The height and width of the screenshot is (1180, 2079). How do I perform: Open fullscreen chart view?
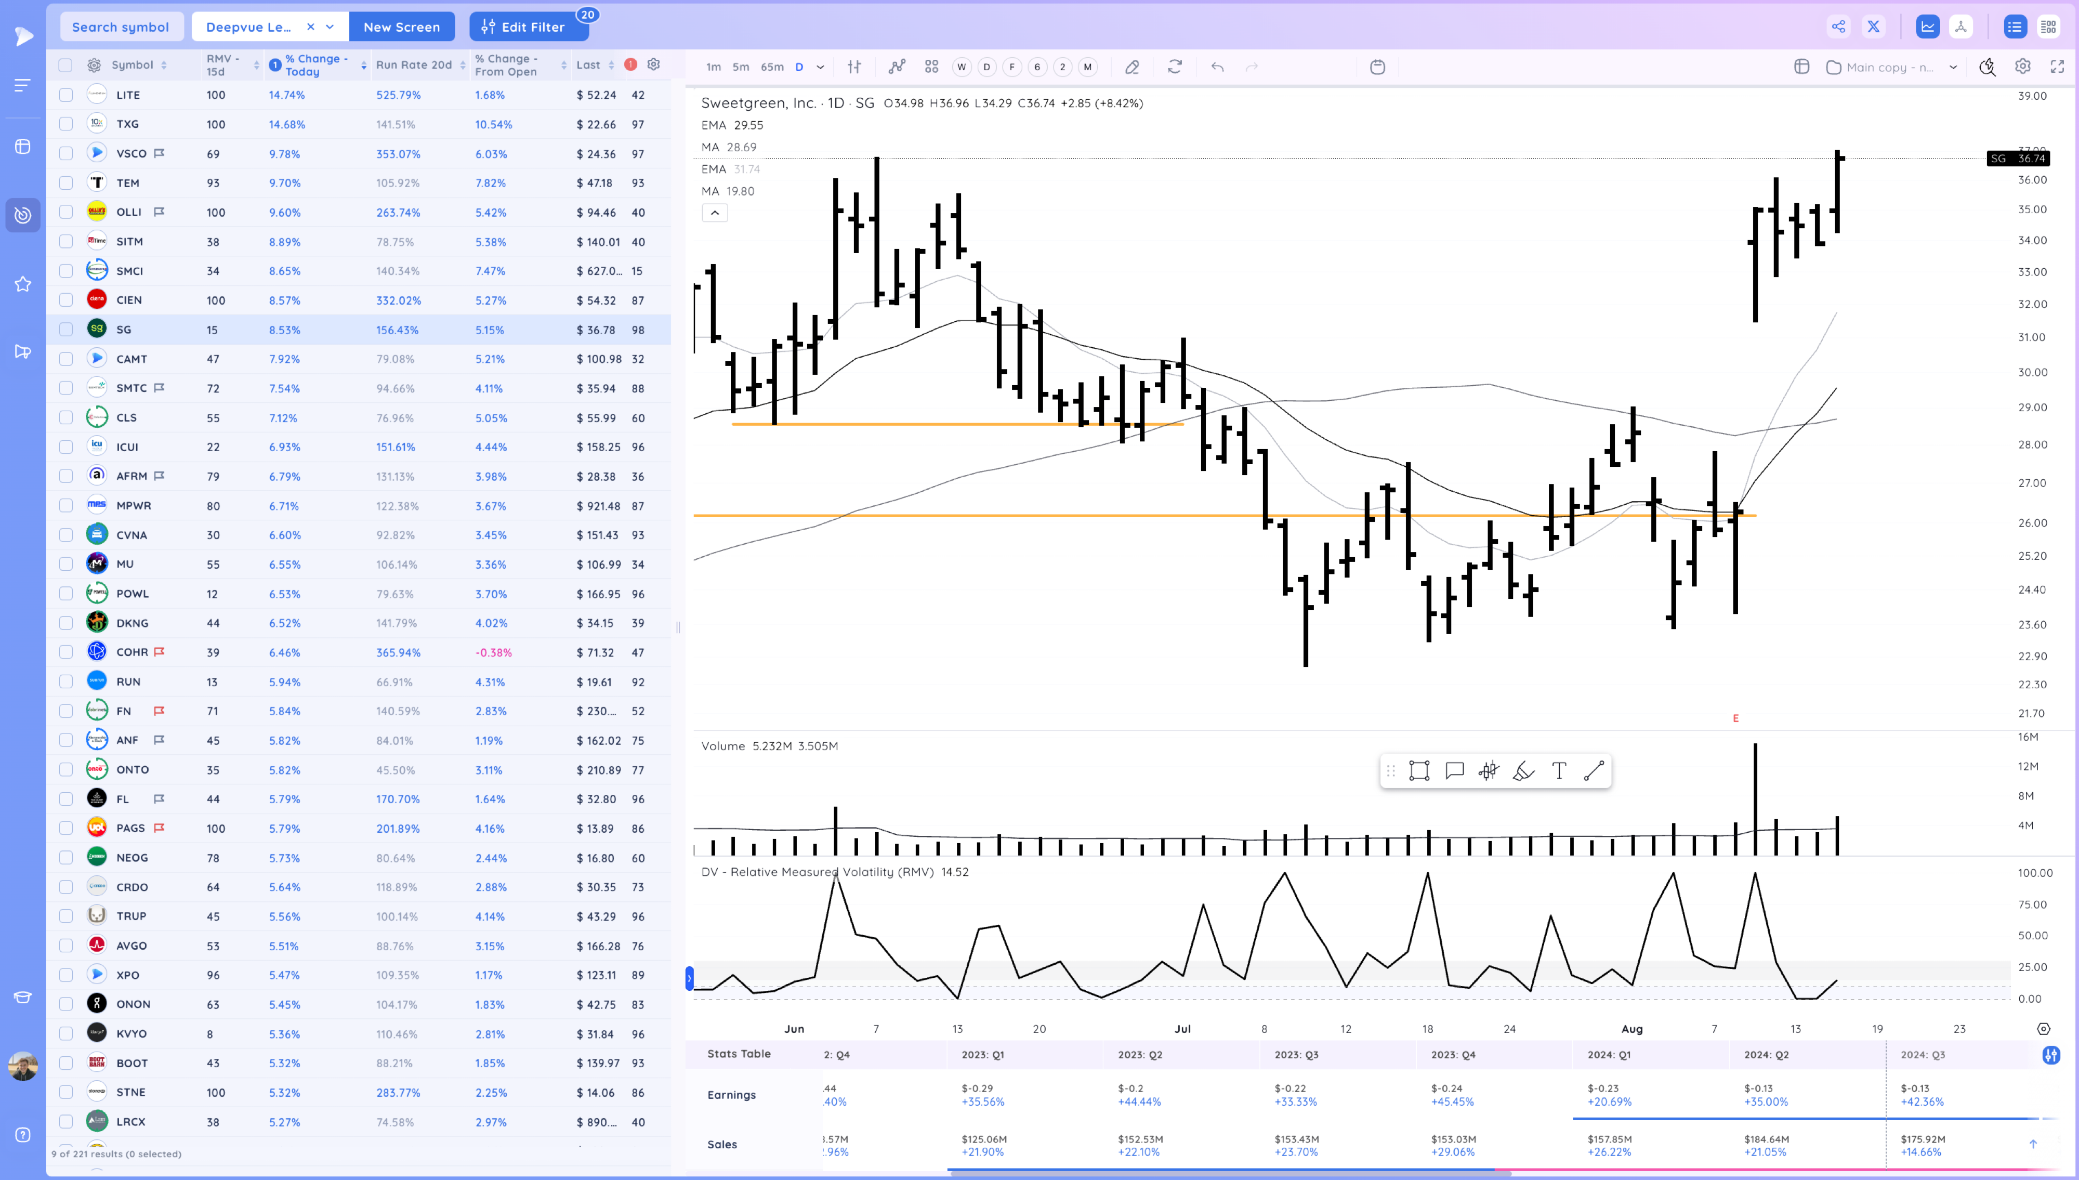(2057, 67)
